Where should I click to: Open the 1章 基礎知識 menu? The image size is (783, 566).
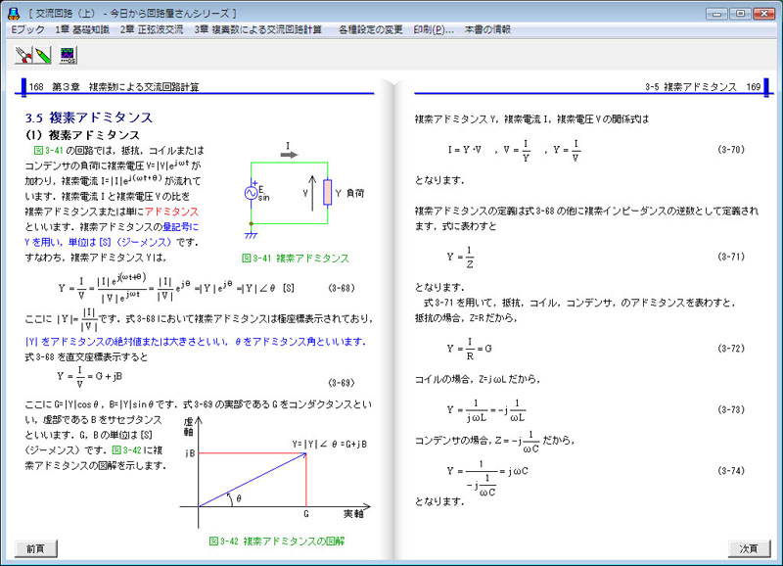pyautogui.click(x=82, y=29)
